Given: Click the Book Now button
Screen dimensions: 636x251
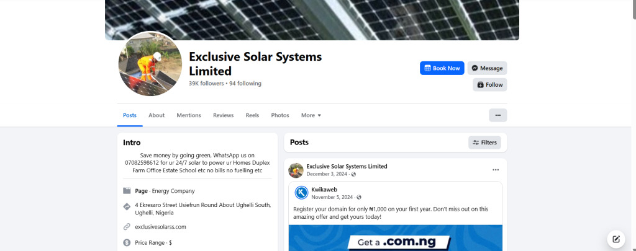Looking at the screenshot, I should pyautogui.click(x=442, y=68).
